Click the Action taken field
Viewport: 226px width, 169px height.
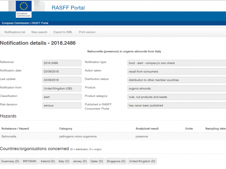click(x=177, y=72)
